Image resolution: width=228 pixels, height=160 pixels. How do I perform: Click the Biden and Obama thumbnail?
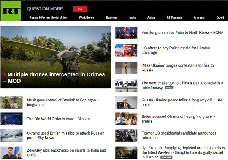point(126,119)
